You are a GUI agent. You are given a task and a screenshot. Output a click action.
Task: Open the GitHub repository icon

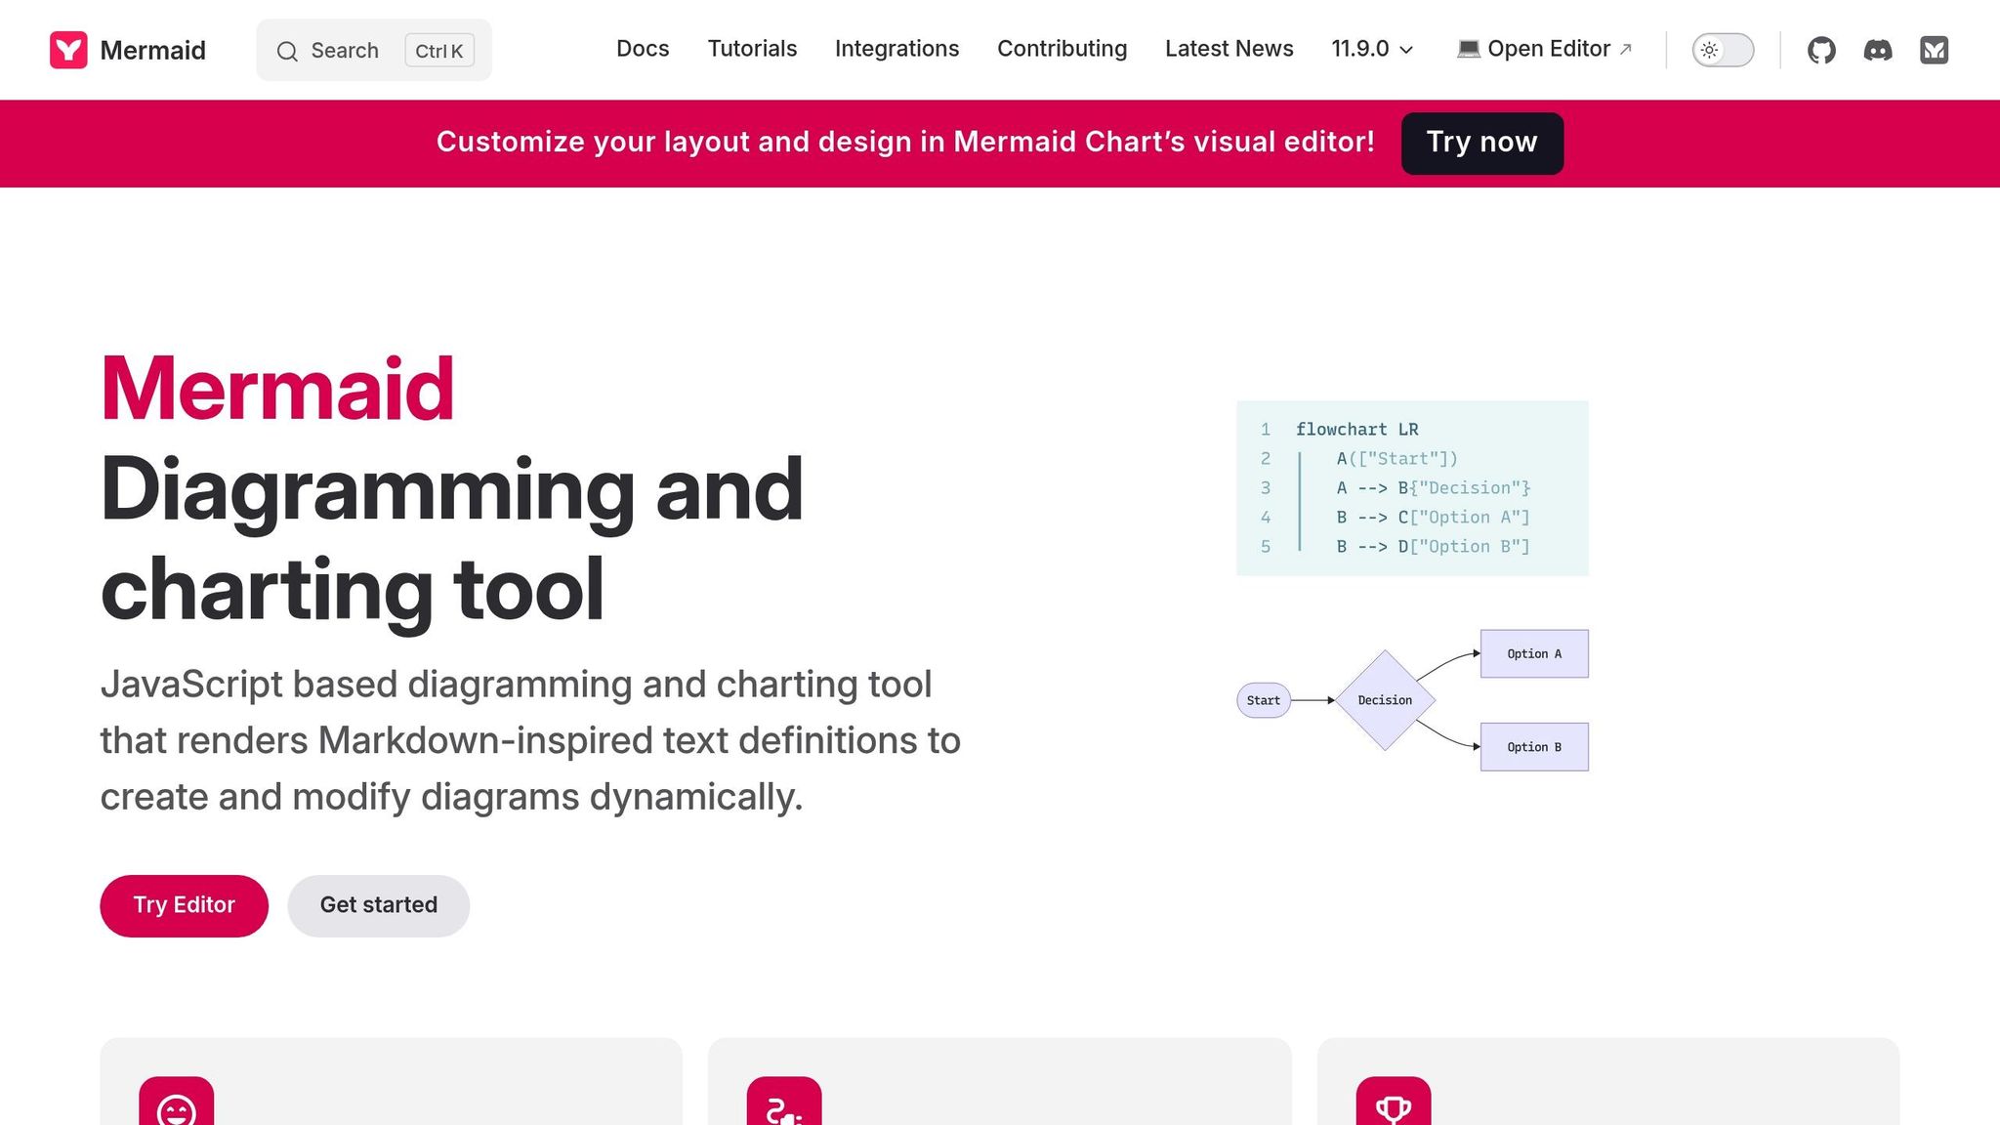[1821, 50]
